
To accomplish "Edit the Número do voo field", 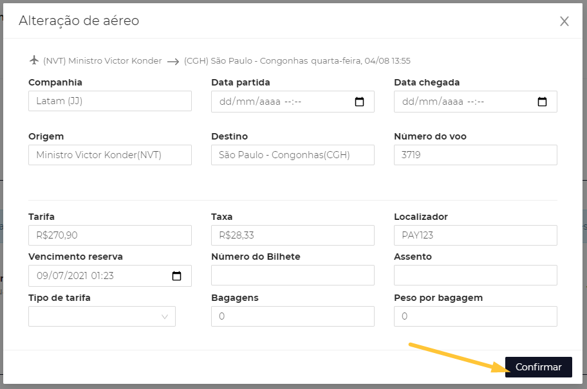I will click(x=476, y=155).
